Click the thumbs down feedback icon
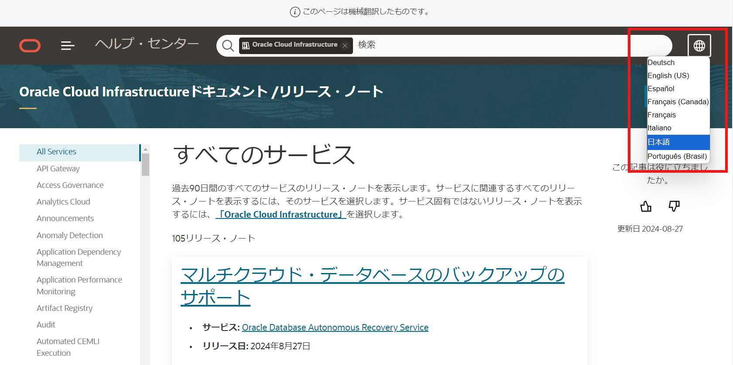The width and height of the screenshot is (733, 365). point(674,206)
